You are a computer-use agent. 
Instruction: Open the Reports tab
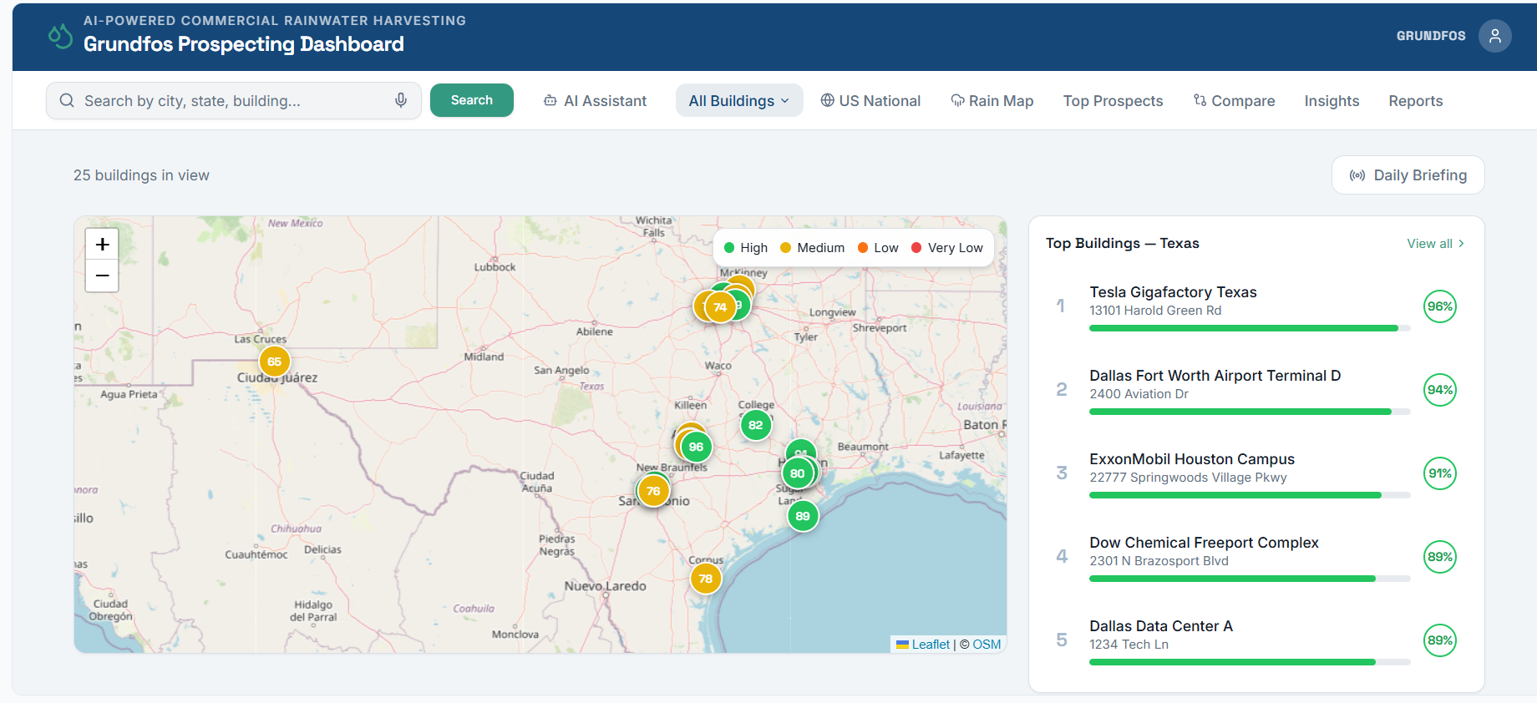pos(1415,100)
